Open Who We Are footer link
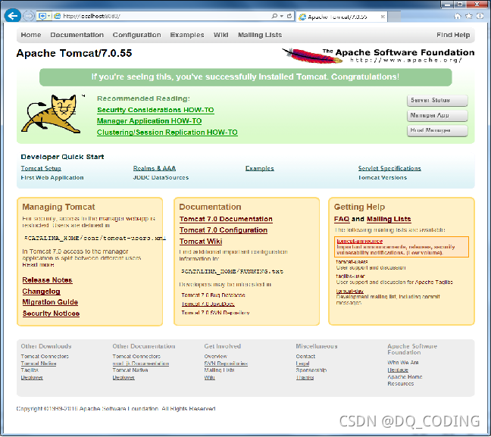 (x=403, y=363)
